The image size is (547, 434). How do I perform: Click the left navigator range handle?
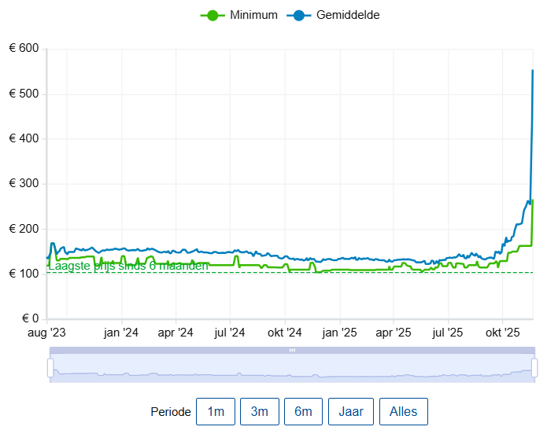click(x=50, y=367)
